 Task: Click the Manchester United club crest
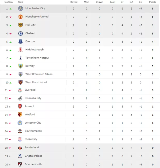point(20,17)
